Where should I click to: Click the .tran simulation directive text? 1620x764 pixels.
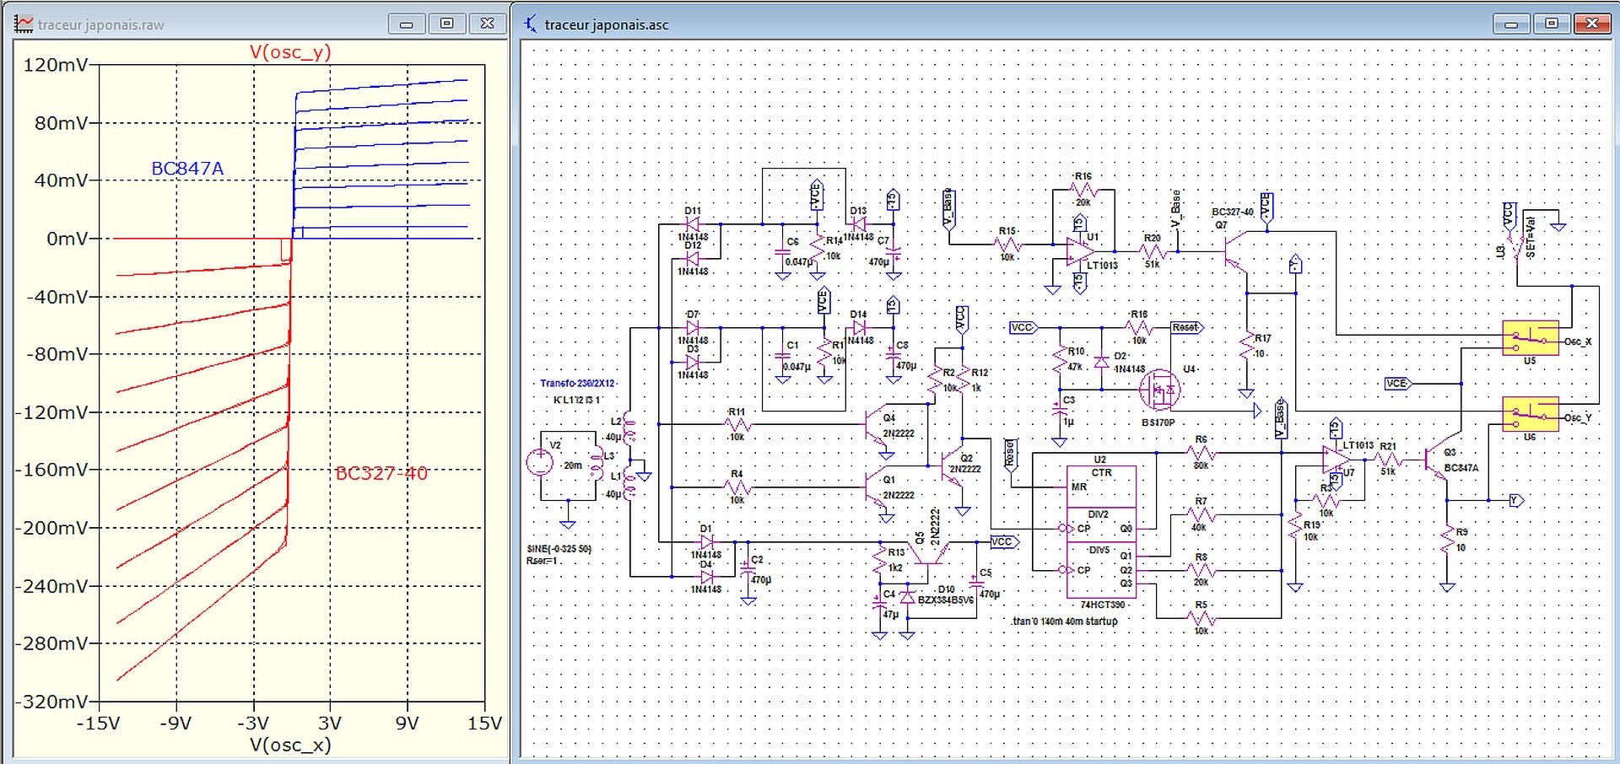tap(1064, 621)
